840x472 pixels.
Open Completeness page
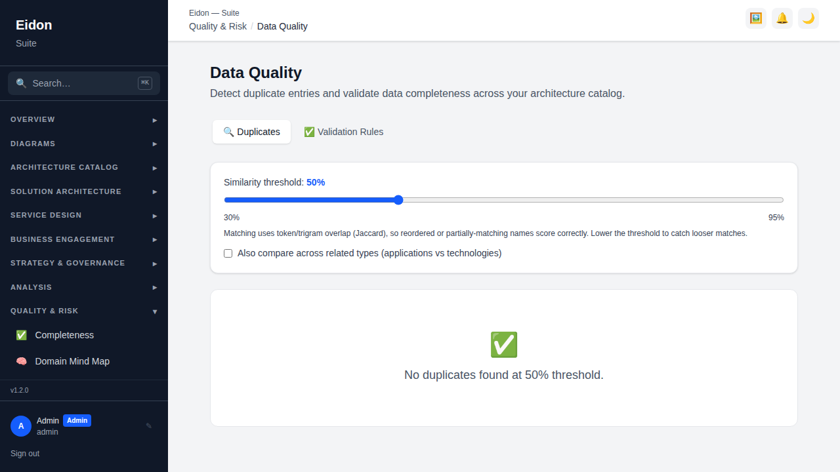pyautogui.click(x=84, y=335)
